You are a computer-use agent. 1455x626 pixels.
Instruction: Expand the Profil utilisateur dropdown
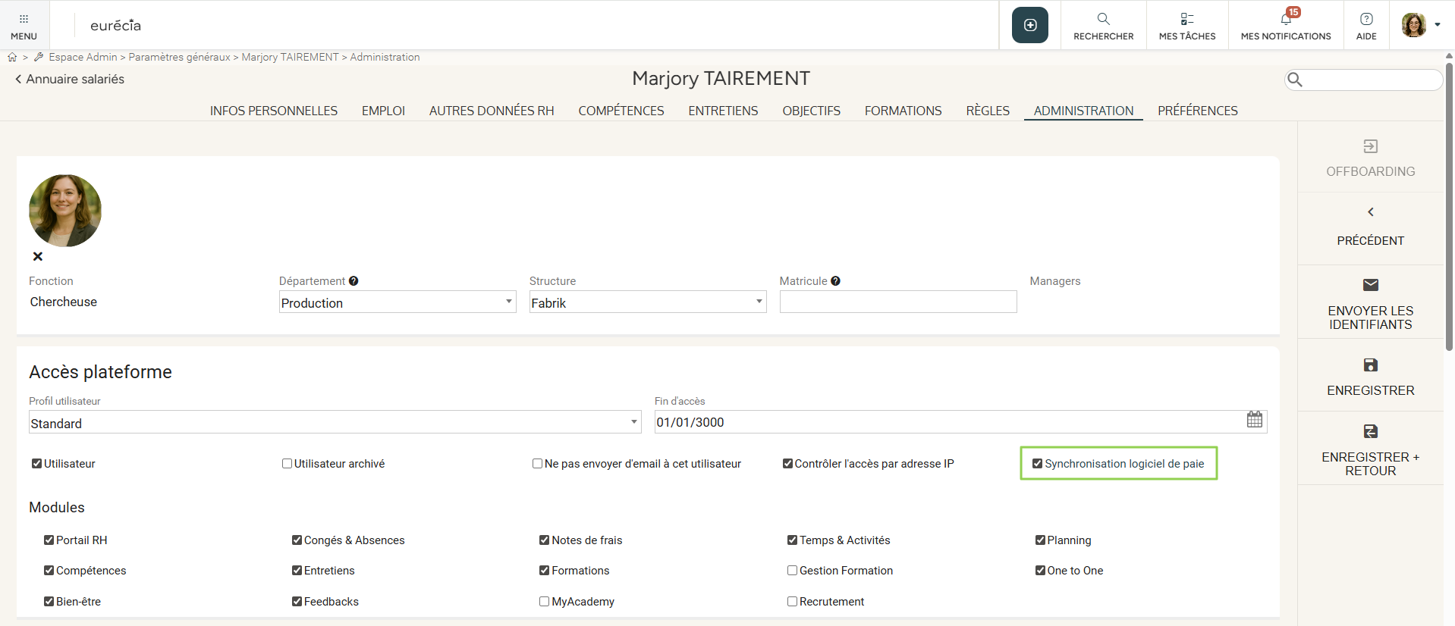click(x=633, y=422)
